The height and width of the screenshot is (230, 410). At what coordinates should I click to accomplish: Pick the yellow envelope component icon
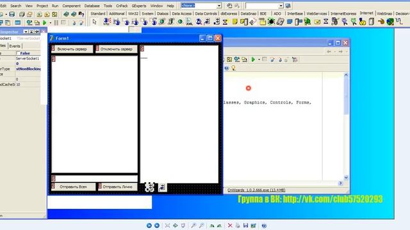[317, 22]
